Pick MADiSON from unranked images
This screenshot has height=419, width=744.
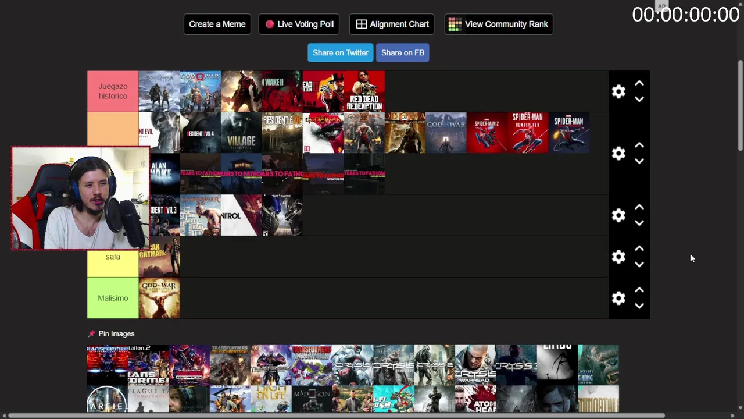312,399
